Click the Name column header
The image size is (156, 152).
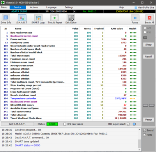[18, 28]
